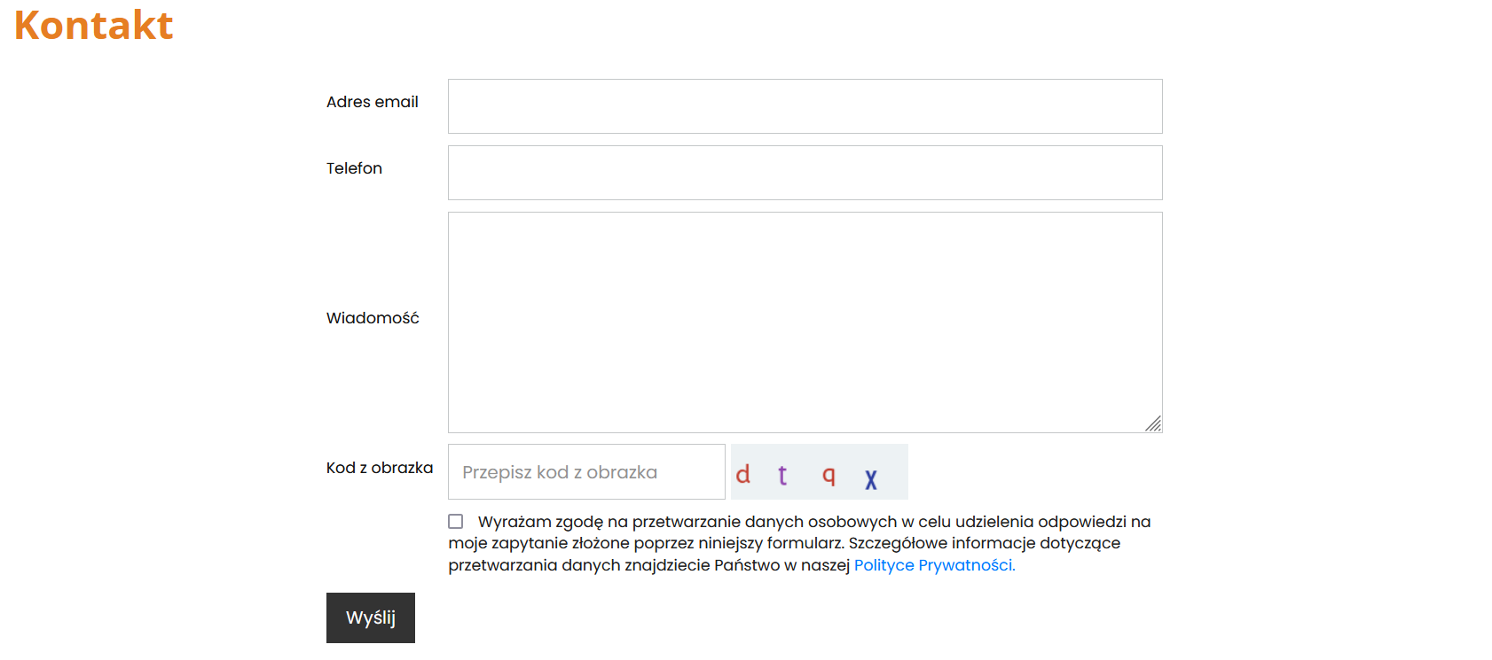Click the blue letter x in captcha

(x=871, y=479)
